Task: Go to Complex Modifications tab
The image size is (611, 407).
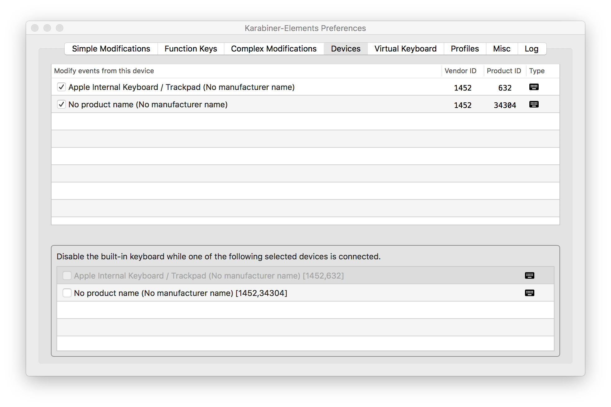Action: [274, 49]
